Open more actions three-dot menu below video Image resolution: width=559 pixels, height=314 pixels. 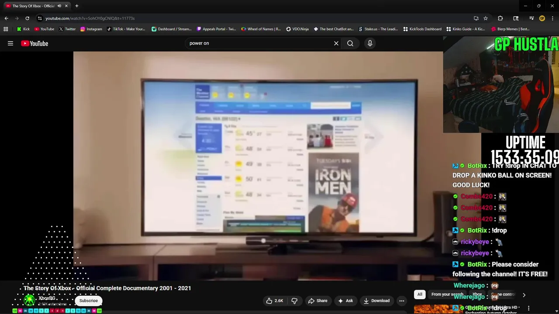pos(402,300)
